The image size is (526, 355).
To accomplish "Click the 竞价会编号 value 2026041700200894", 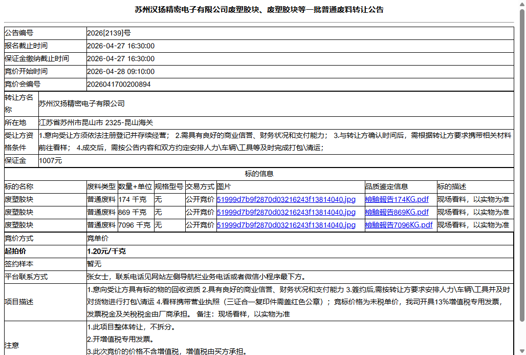I will 119,84.
